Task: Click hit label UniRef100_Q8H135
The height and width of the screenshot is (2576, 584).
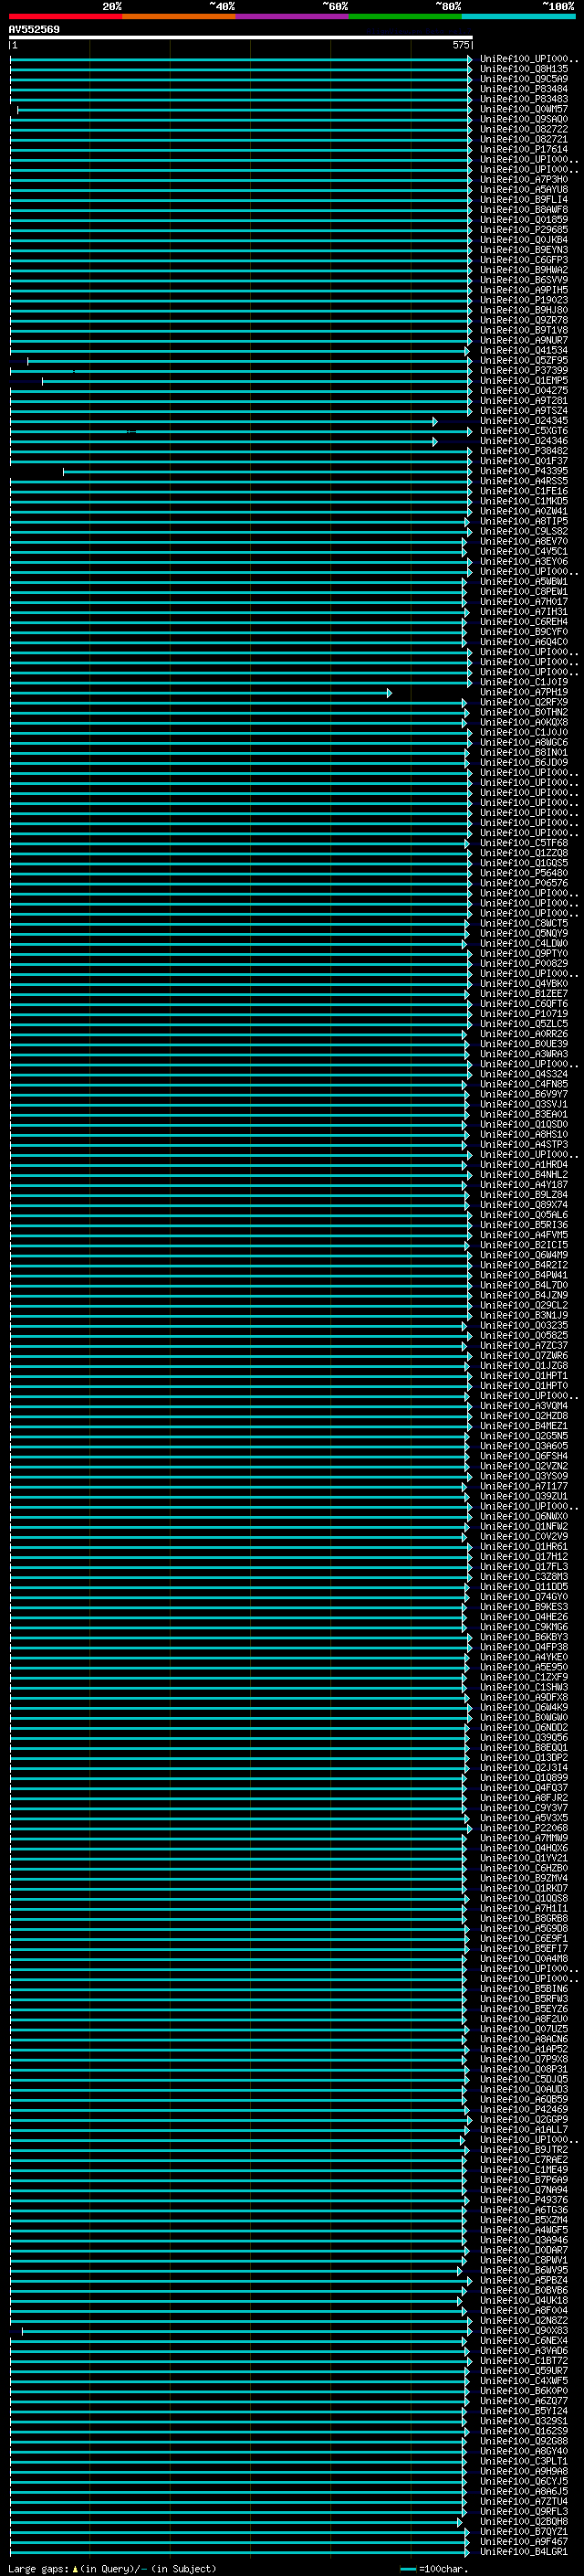Action: [x=524, y=70]
